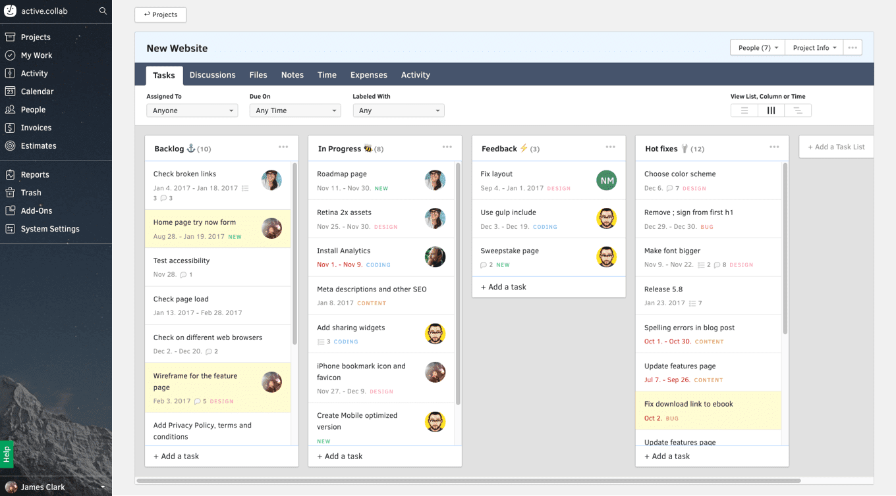896x496 pixels.
Task: Open Calendar from the sidebar icon
Action: tap(10, 91)
